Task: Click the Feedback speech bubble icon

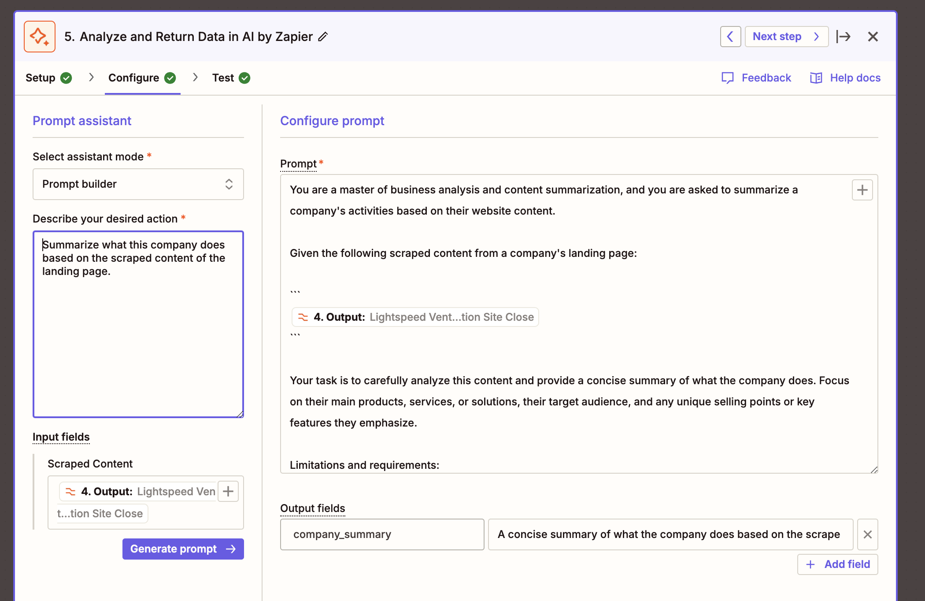Action: [x=728, y=78]
